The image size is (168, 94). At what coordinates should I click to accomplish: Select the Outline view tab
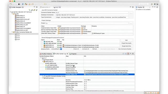pos(140,7)
